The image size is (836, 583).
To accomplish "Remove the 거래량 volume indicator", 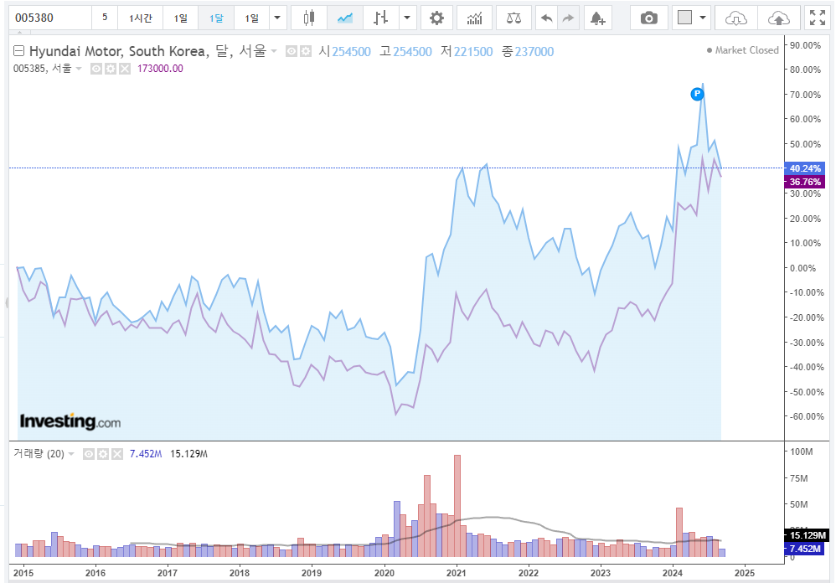I will [x=117, y=454].
